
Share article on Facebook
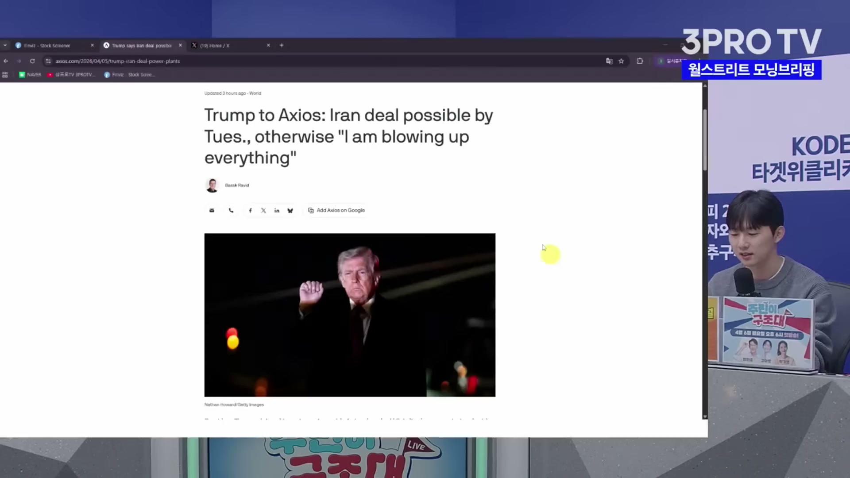250,211
